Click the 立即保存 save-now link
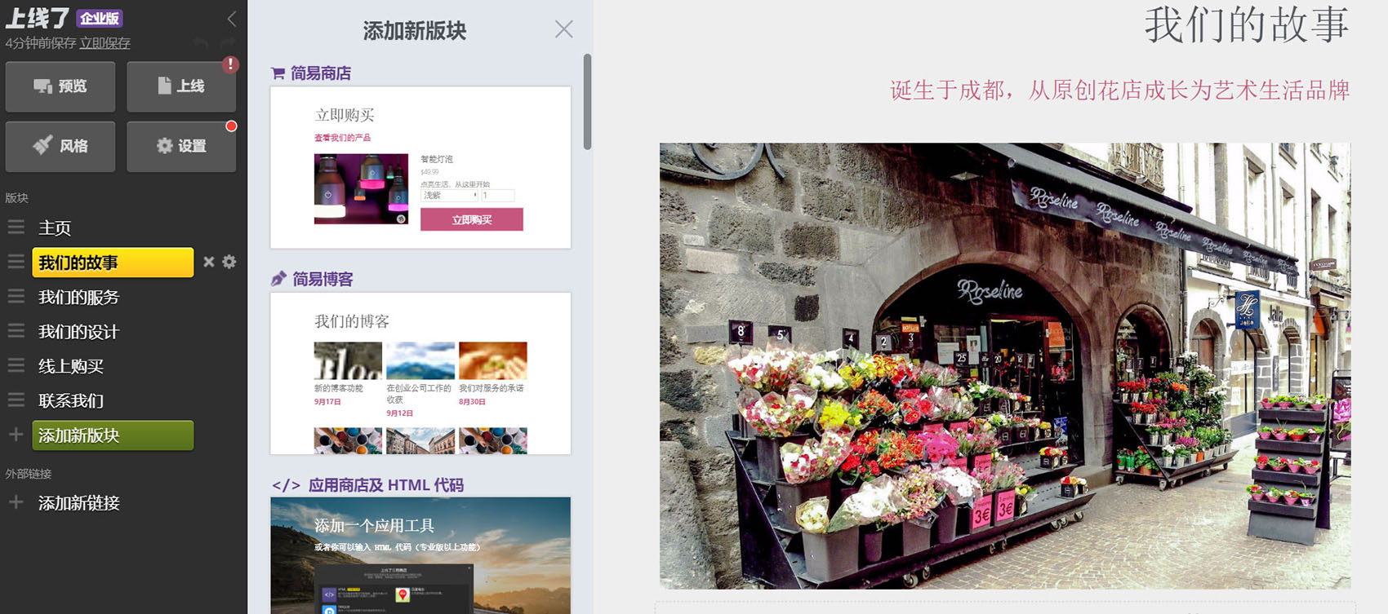 pos(105,43)
